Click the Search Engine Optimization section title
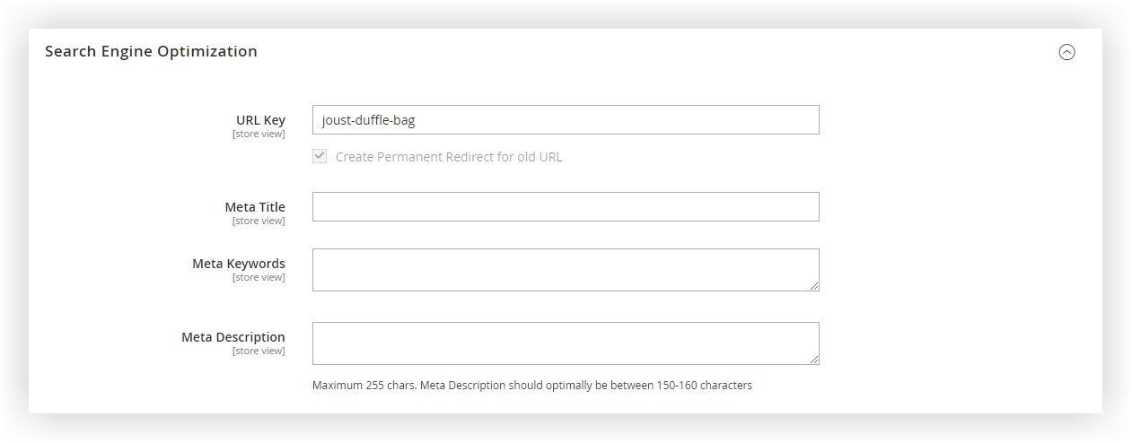The height and width of the screenshot is (443, 1132). click(x=151, y=52)
